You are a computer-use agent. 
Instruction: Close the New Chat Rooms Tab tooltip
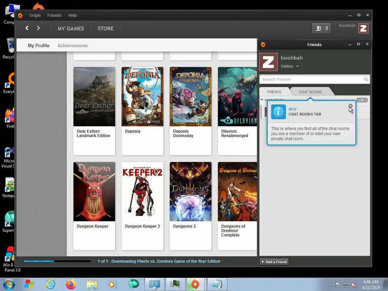[x=350, y=106]
